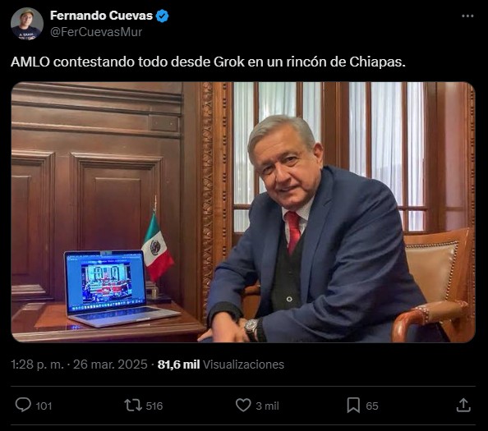488x431 pixels.
Task: Open the share upload arrow icon
Action: click(x=463, y=405)
